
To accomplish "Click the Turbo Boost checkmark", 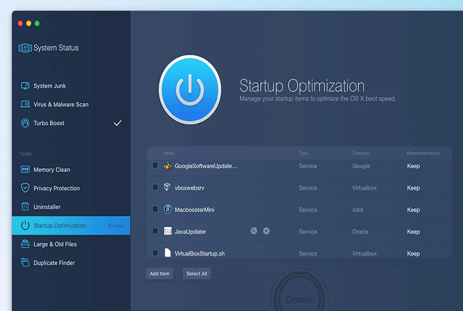I will tap(118, 123).
